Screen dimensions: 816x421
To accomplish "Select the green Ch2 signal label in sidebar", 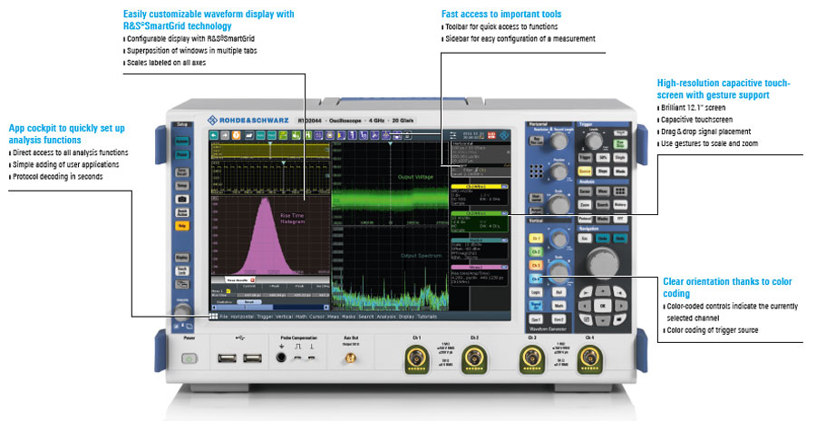I will pos(480,213).
